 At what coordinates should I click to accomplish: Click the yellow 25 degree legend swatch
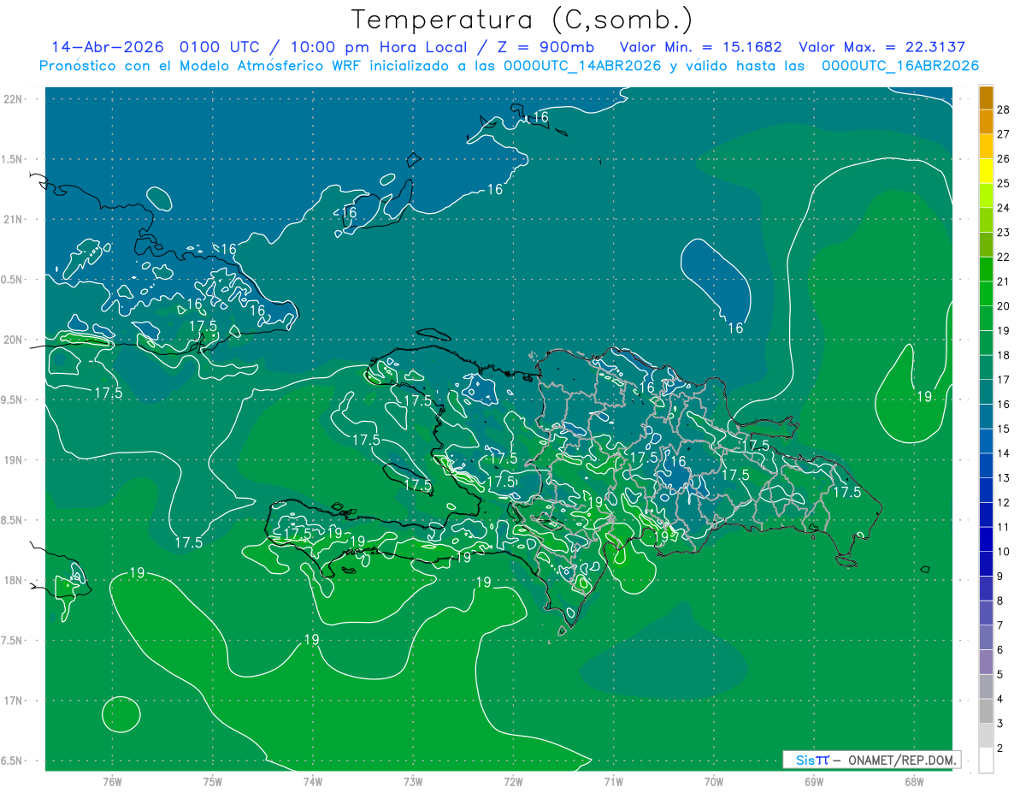(986, 172)
